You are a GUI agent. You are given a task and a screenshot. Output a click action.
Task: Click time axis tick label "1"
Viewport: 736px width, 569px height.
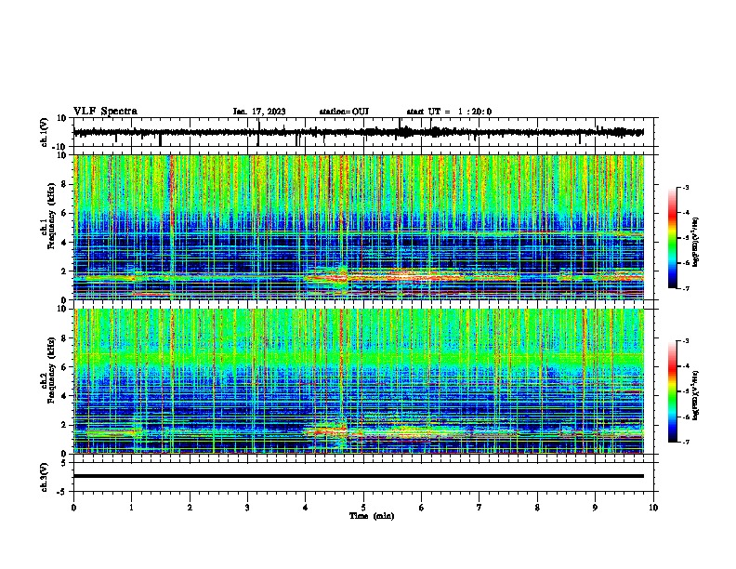131,508
